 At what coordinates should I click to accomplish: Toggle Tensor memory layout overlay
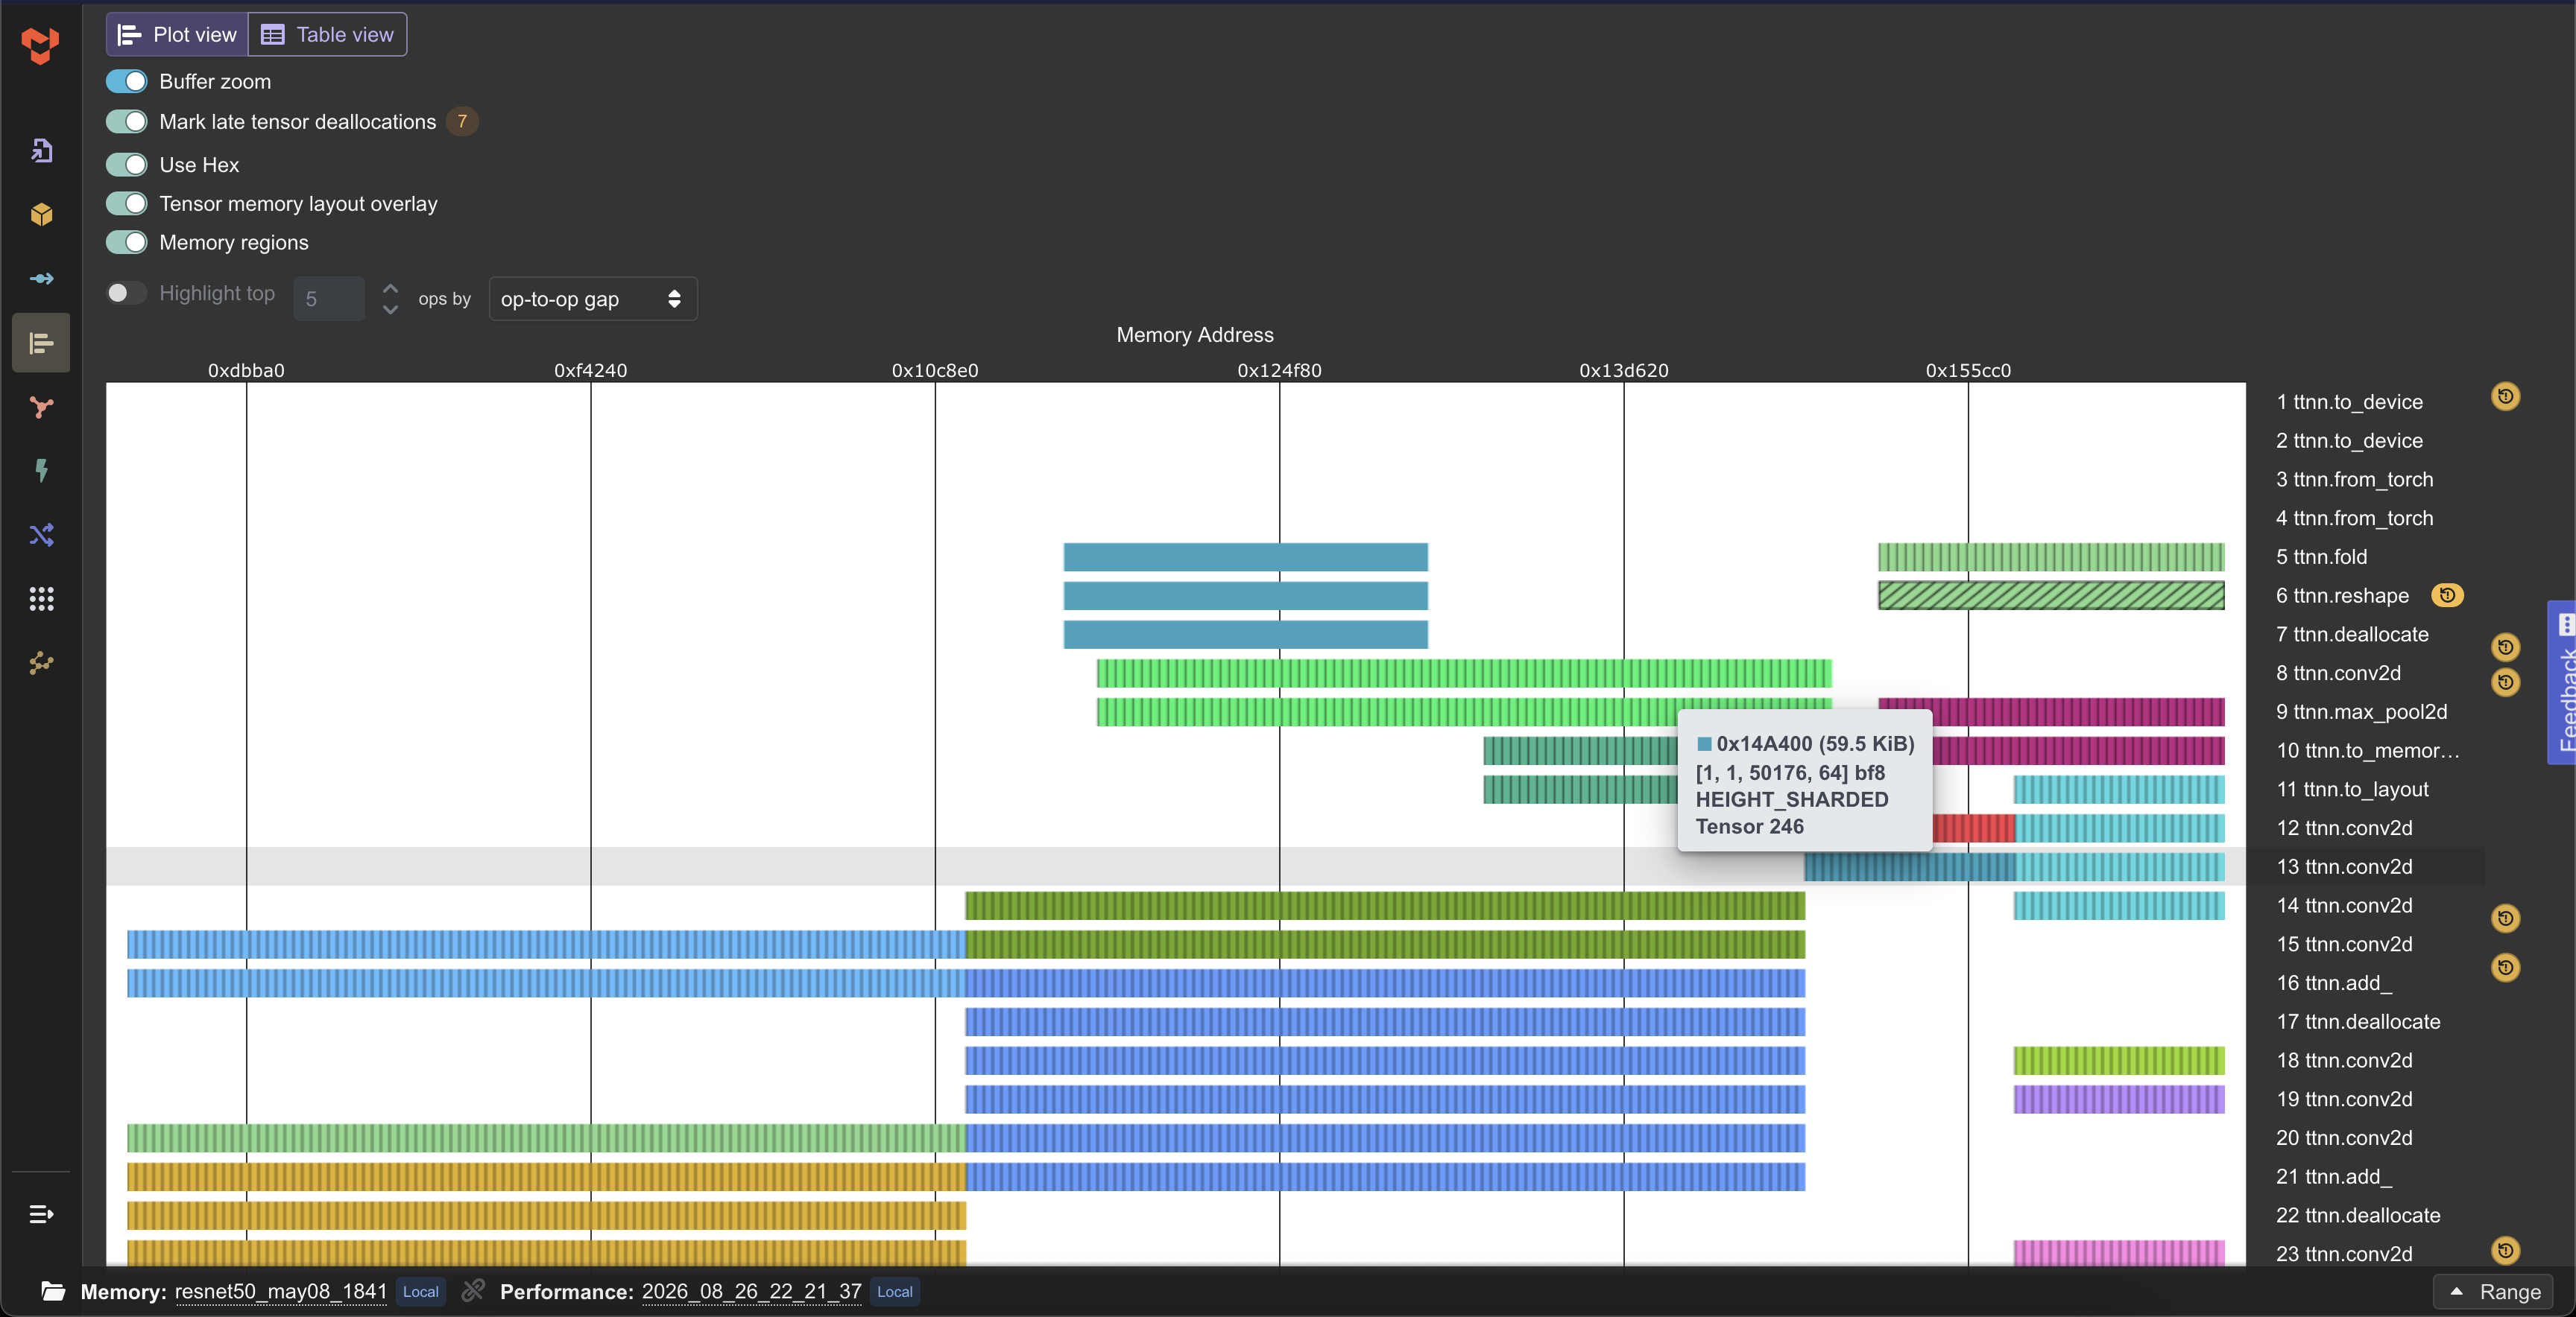127,203
